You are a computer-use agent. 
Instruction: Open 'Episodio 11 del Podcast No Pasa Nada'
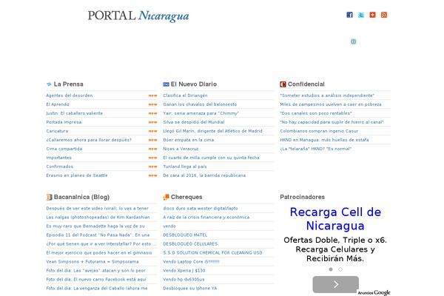point(98,235)
